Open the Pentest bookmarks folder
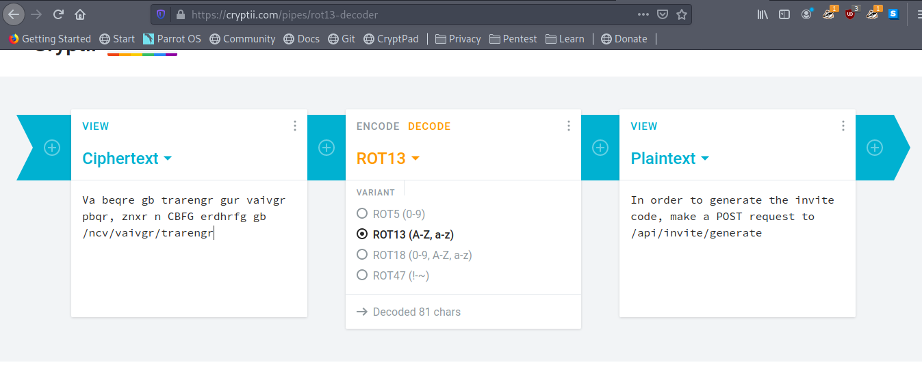Viewport: 922px width, 380px height. [513, 39]
